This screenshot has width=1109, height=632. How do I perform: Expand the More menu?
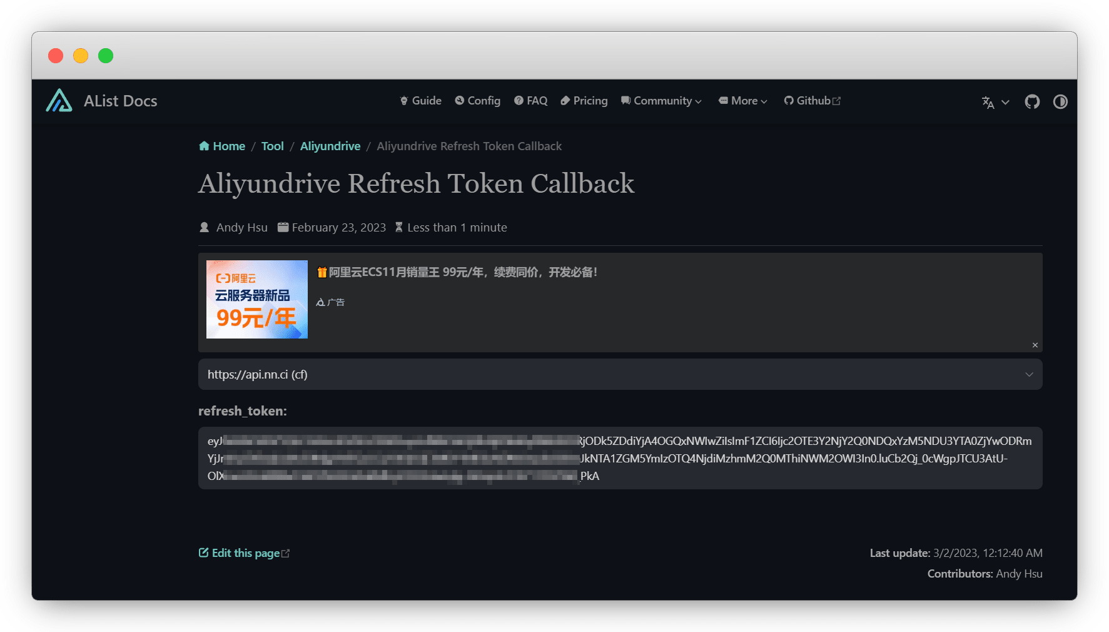coord(742,101)
